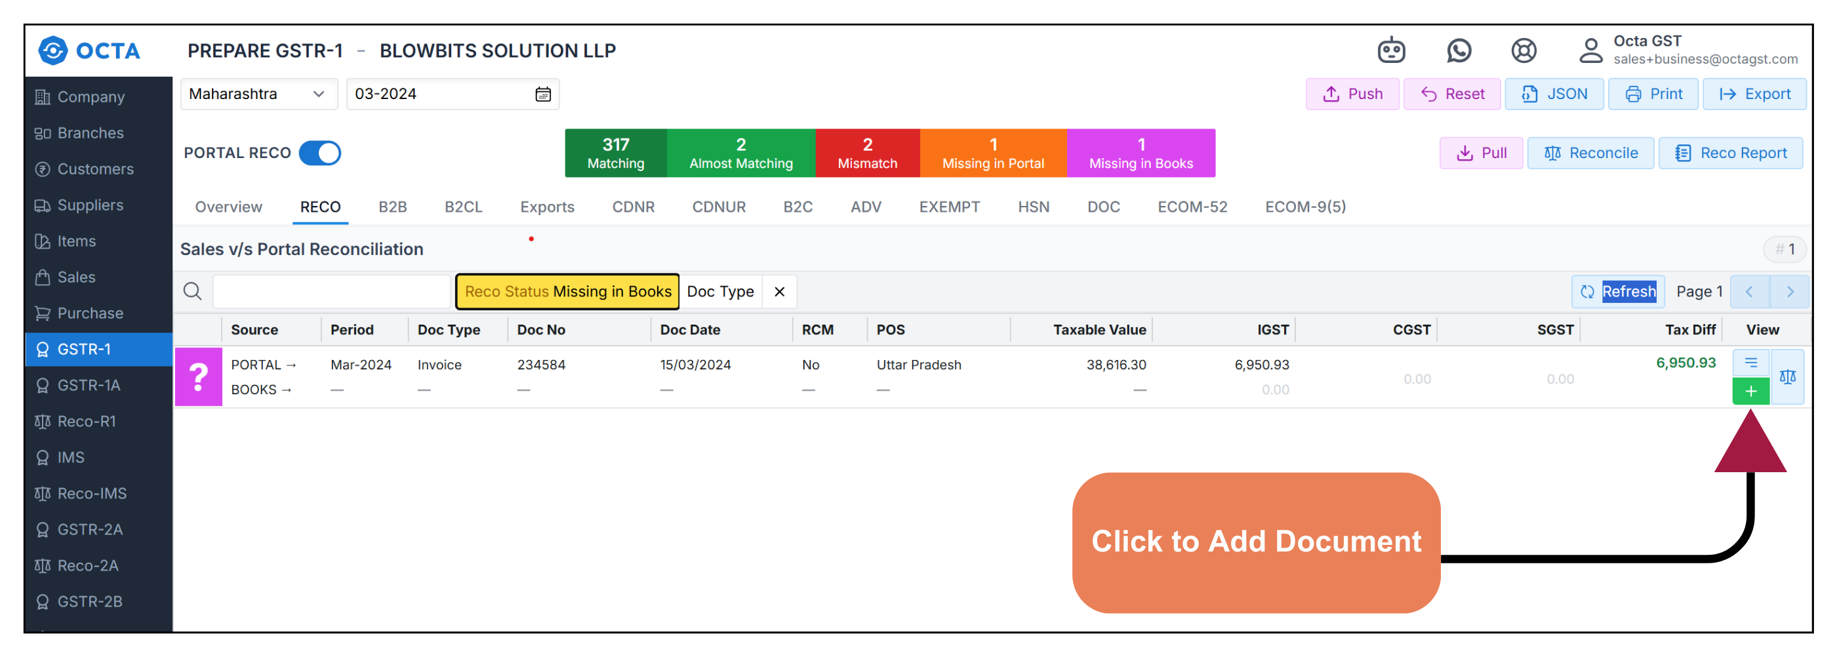Toggle the PORTAL RECO switch
1837x663 pixels.
(x=319, y=153)
